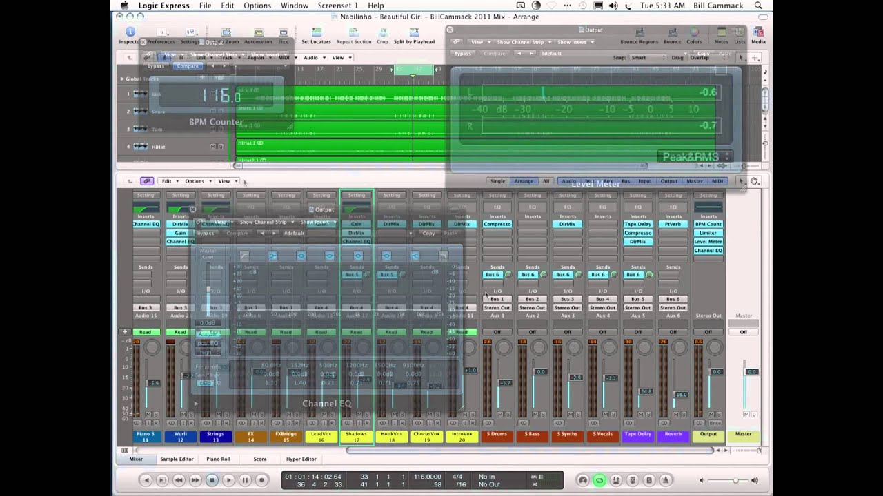This screenshot has height=496, width=883.
Task: Select the Single mixer view button
Action: 497,181
